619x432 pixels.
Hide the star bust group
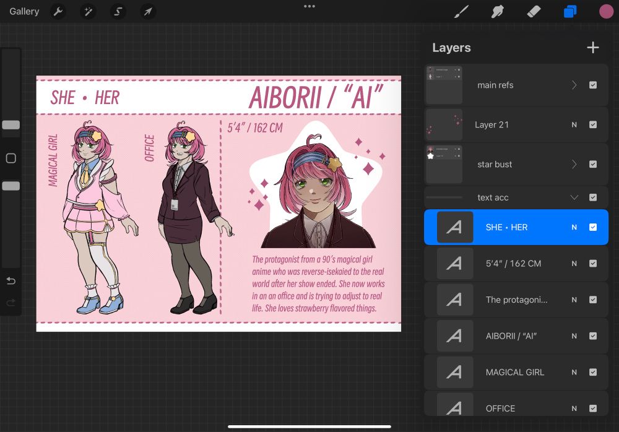pos(593,164)
